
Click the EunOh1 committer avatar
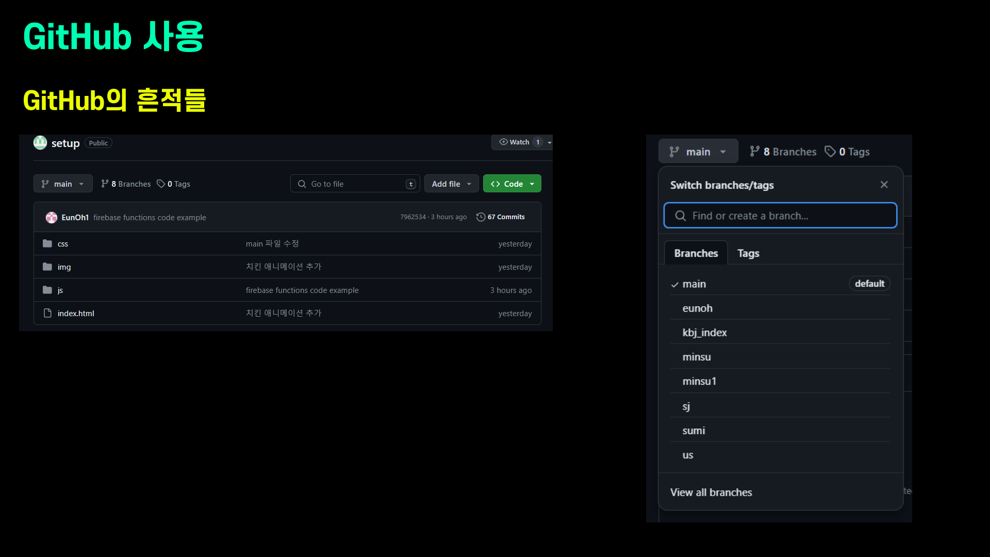tap(52, 218)
